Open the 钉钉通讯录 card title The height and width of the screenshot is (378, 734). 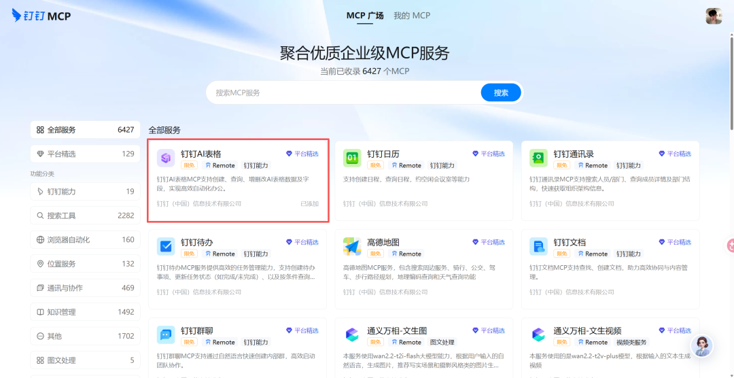(x=574, y=154)
